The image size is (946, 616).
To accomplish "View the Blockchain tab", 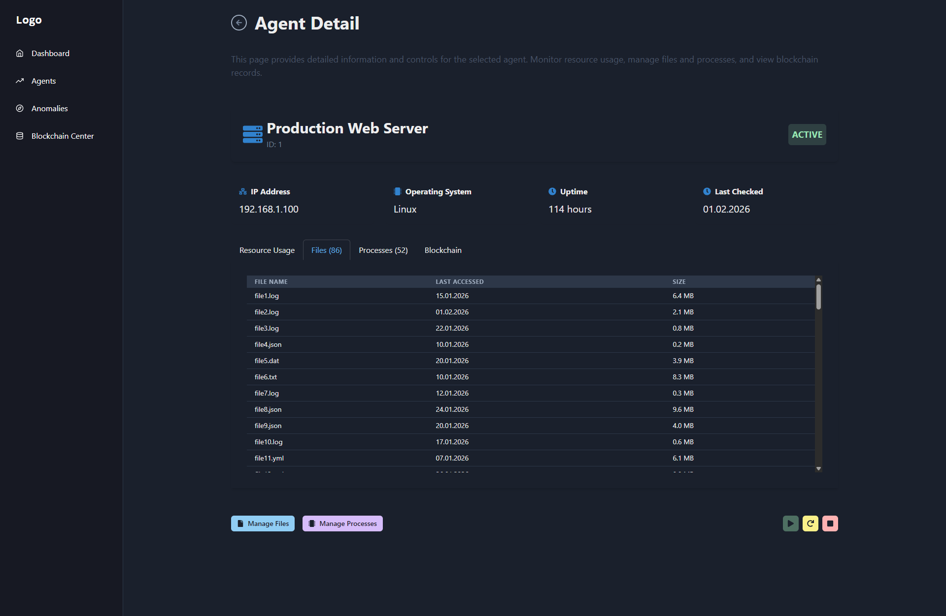I will [442, 250].
